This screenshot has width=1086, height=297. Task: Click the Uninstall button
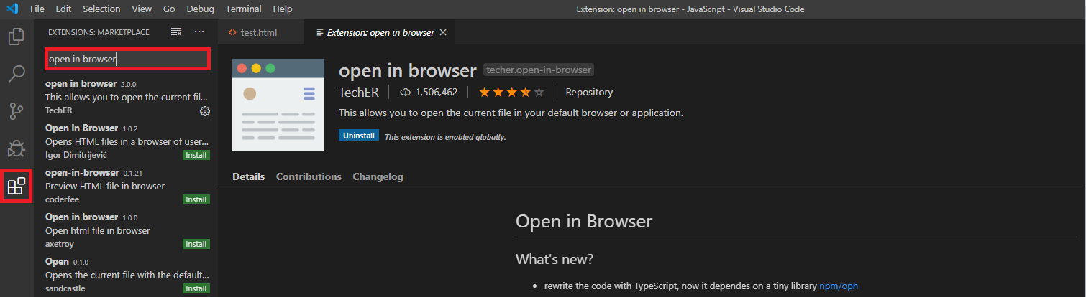pos(359,136)
